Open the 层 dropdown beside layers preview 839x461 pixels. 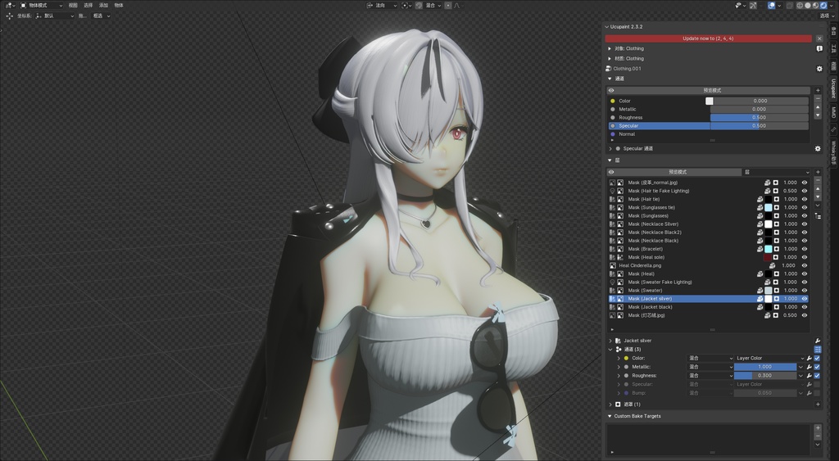777,172
